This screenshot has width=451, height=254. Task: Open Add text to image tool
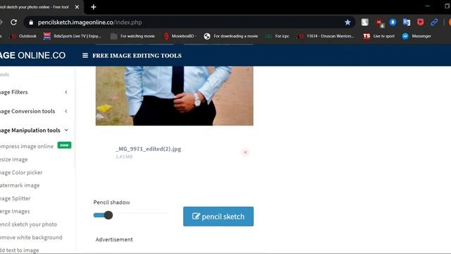click(19, 250)
